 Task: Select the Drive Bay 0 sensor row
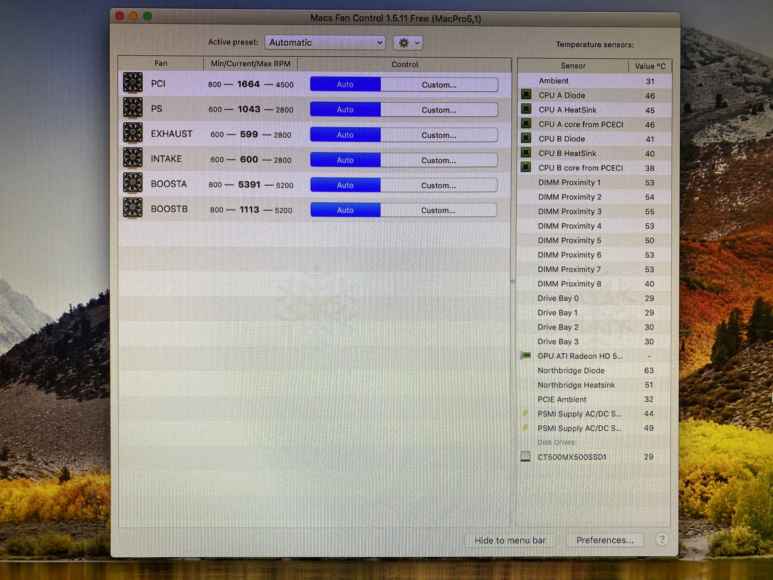[594, 298]
